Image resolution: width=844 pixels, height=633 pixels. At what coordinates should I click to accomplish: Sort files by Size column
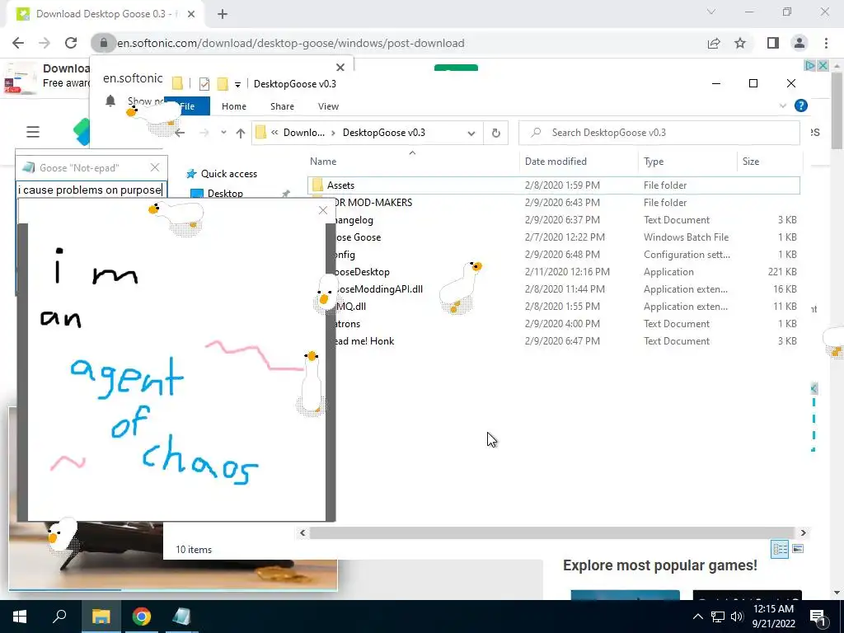coord(751,161)
